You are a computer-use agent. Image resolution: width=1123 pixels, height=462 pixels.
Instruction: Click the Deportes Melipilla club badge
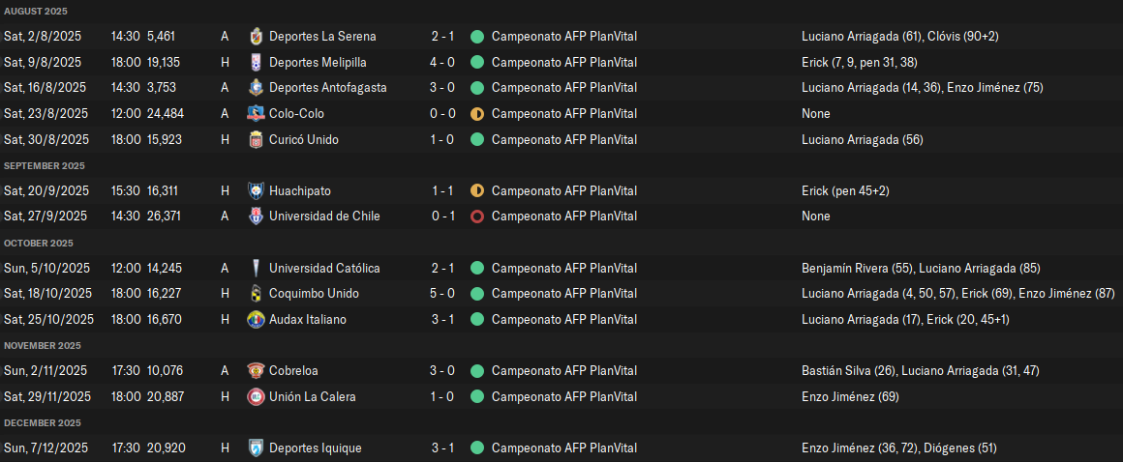256,62
